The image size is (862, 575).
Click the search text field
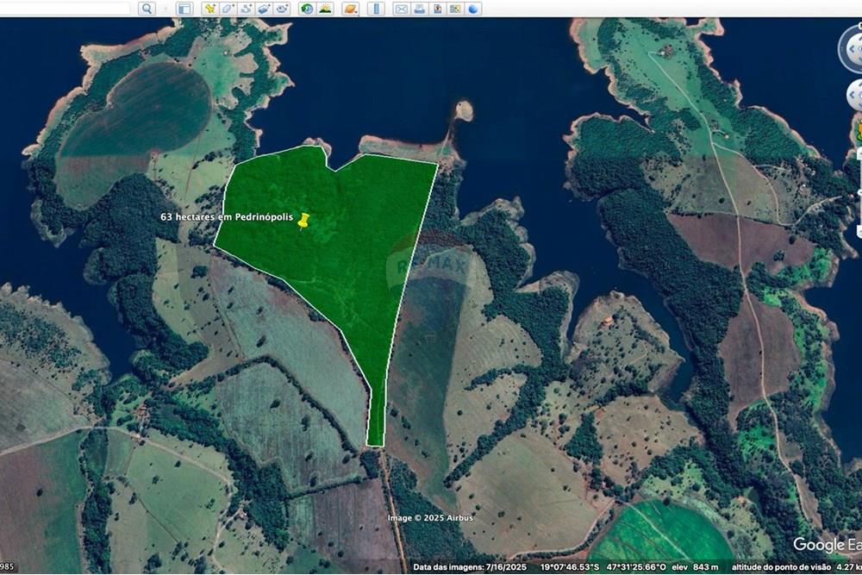coord(65,8)
